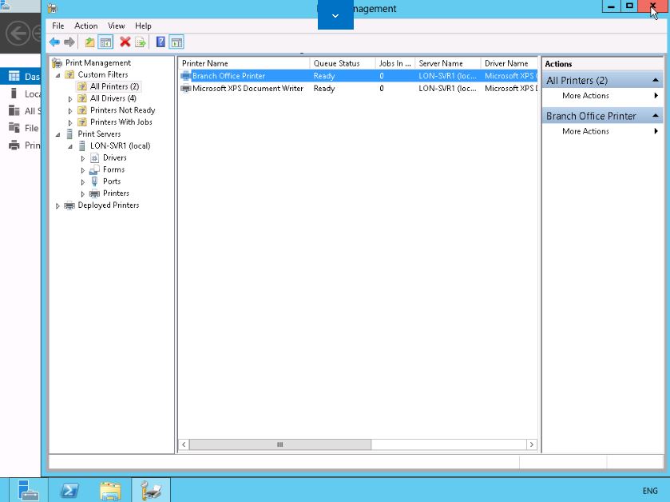The width and height of the screenshot is (670, 502).
Task: Sort by Server Name column header
Action: pos(448,63)
